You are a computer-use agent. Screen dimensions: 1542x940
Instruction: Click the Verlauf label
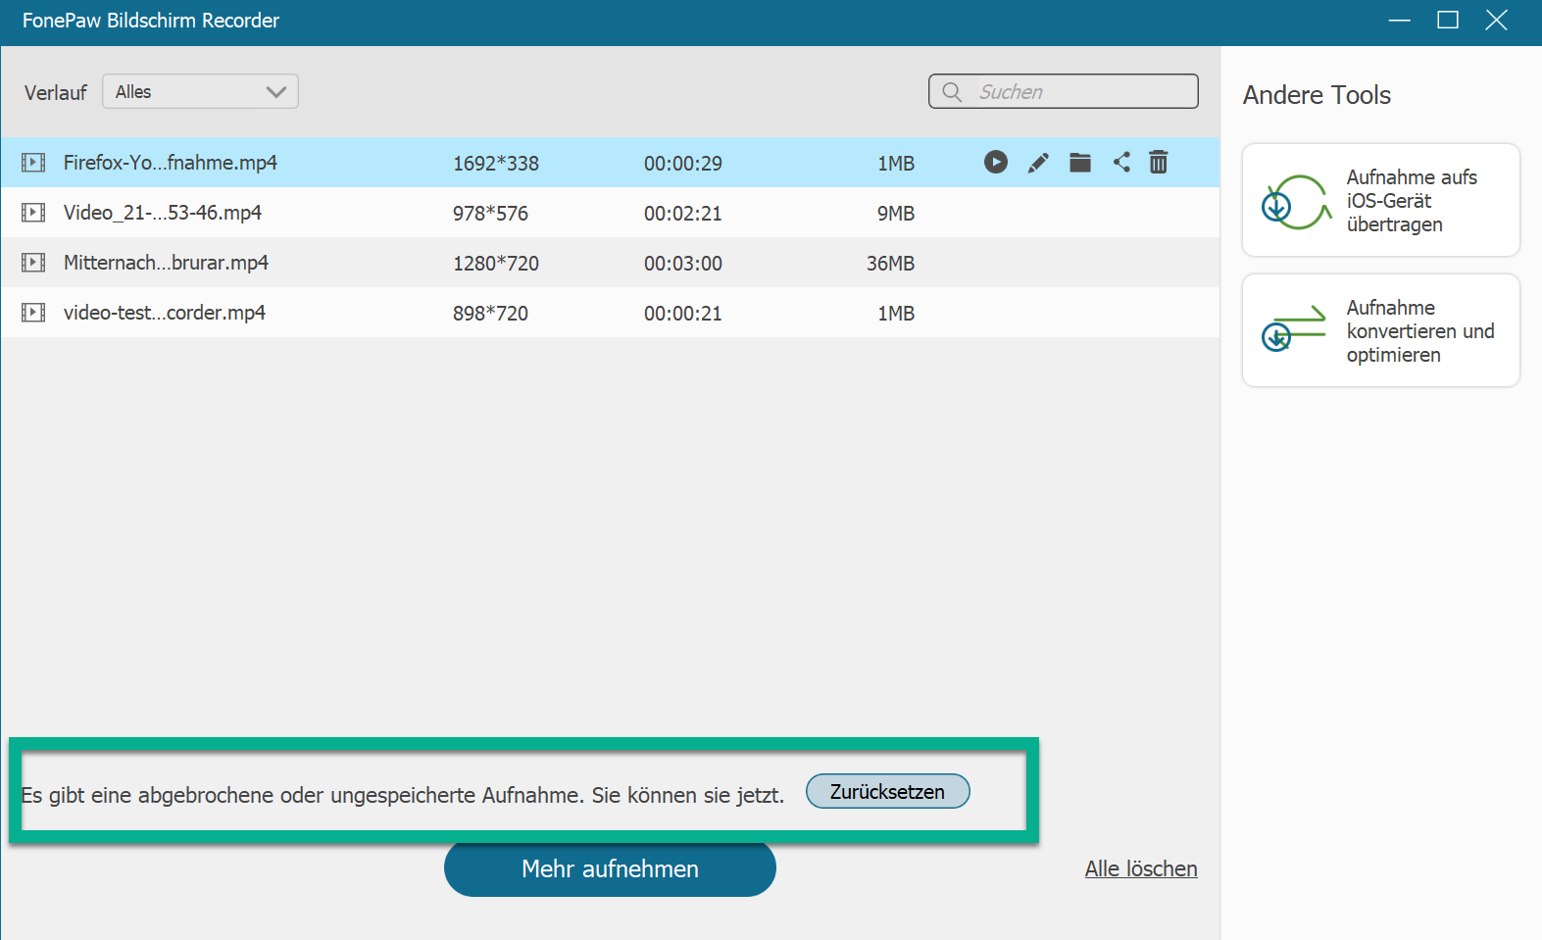click(56, 93)
